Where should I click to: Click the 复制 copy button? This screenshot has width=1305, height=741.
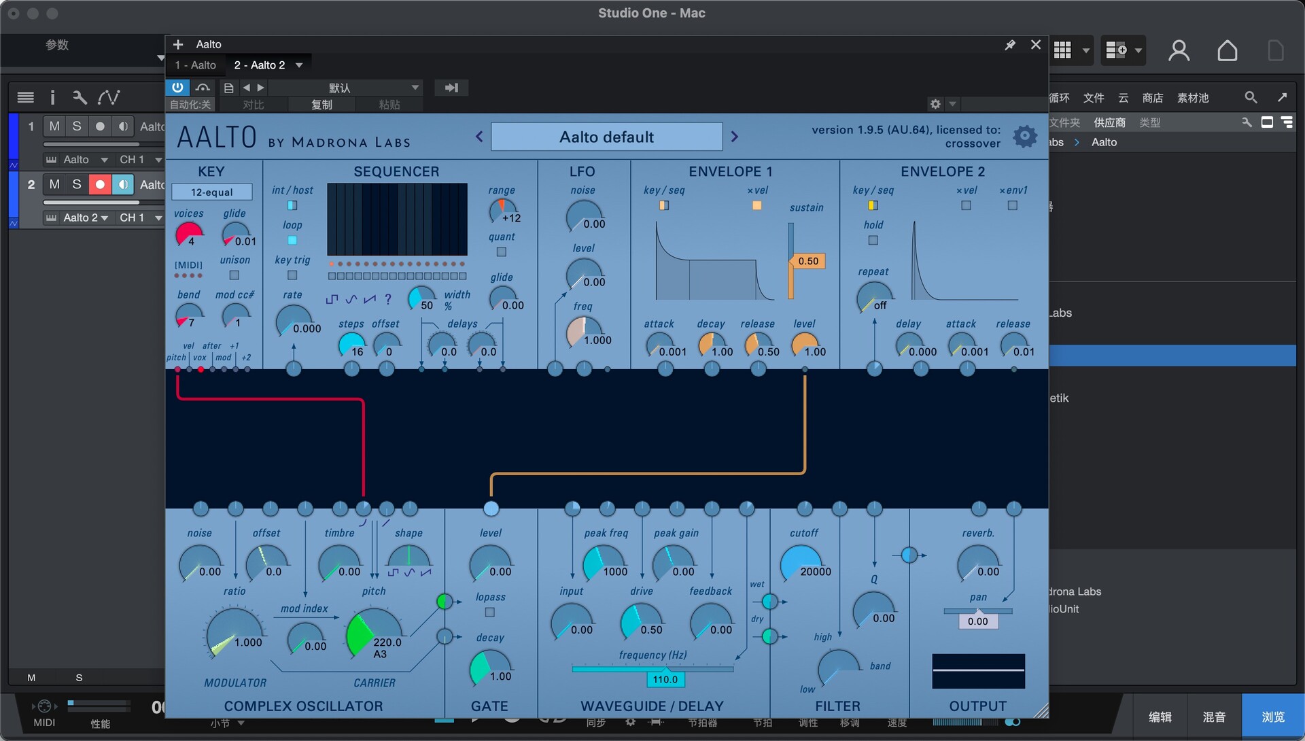coord(321,105)
